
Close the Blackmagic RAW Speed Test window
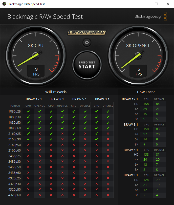[168, 4]
